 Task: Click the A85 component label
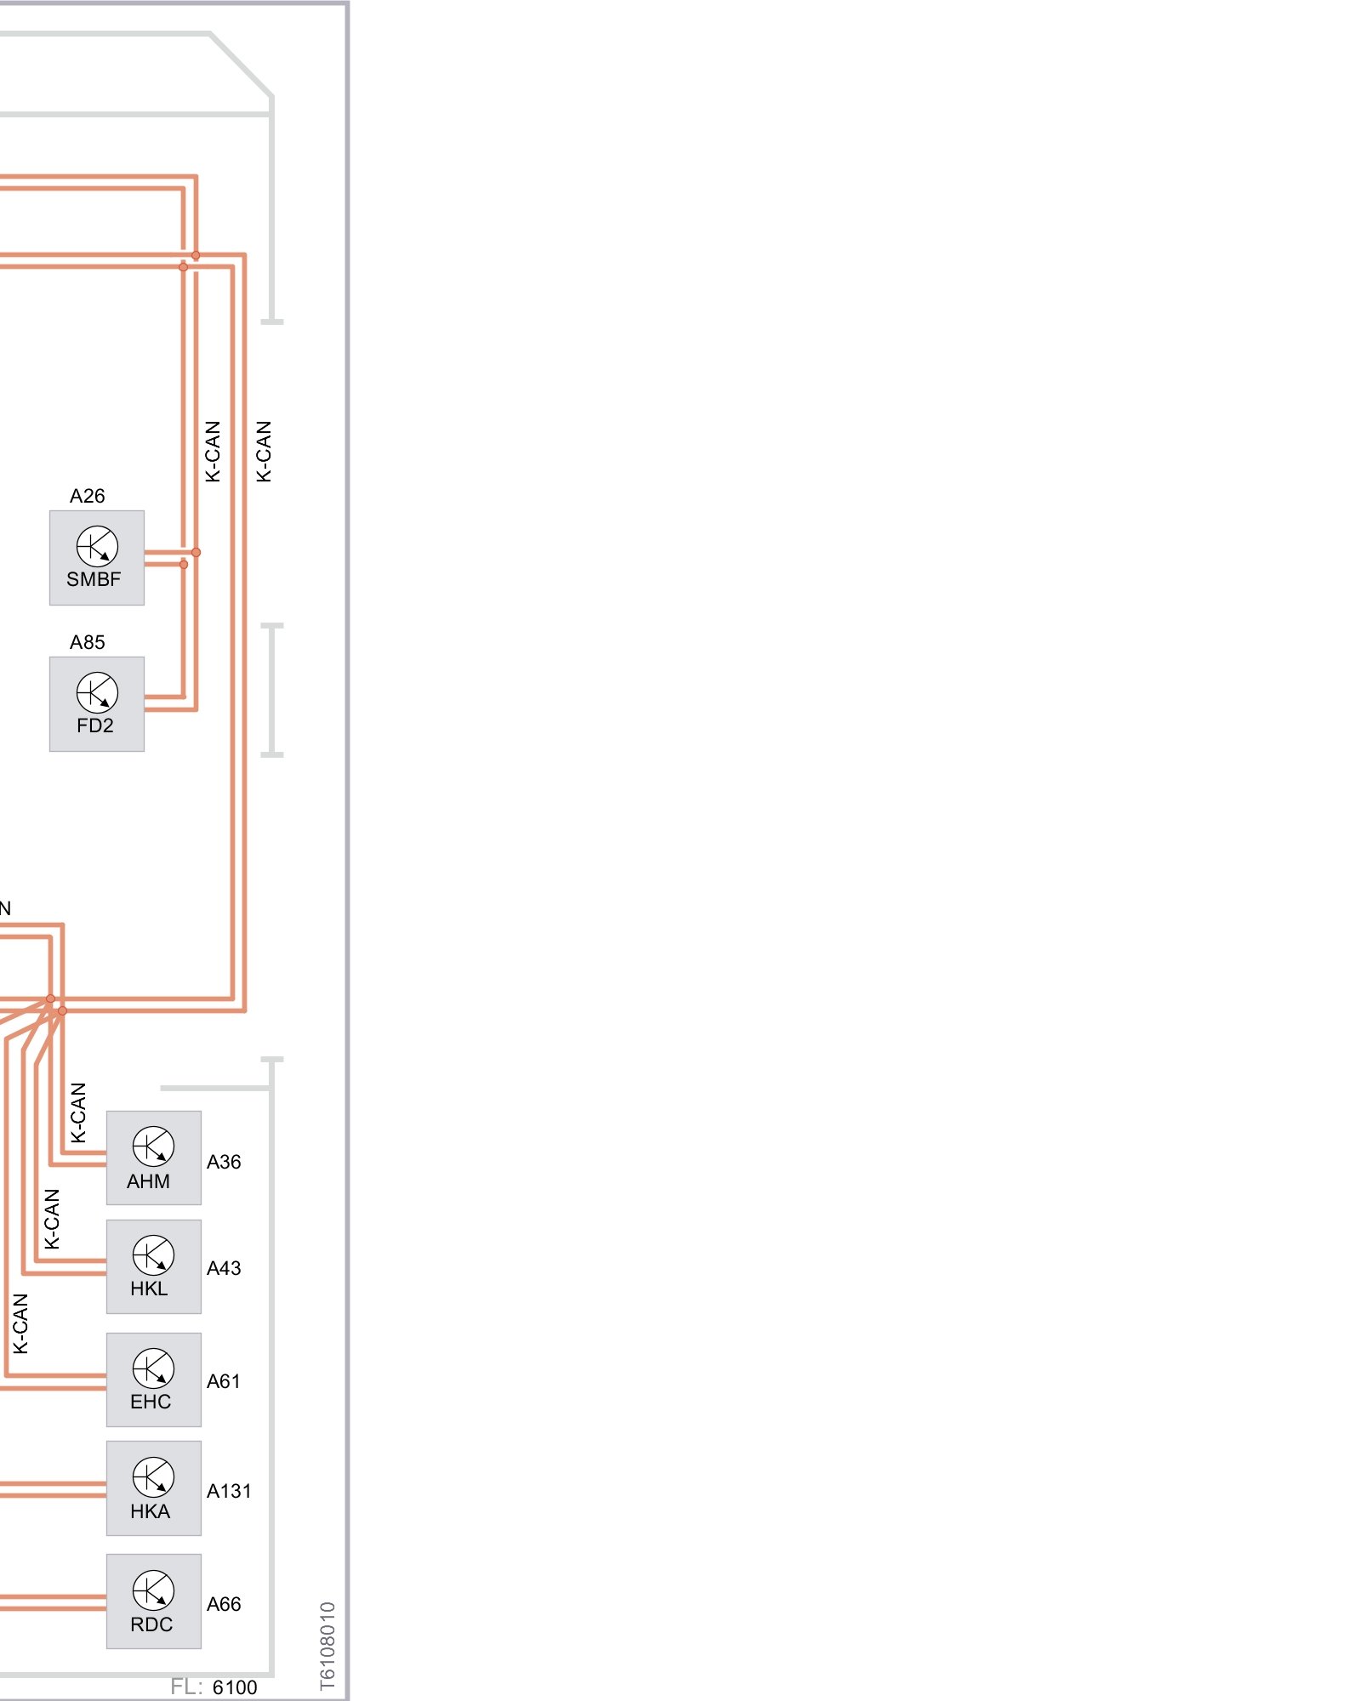click(87, 642)
